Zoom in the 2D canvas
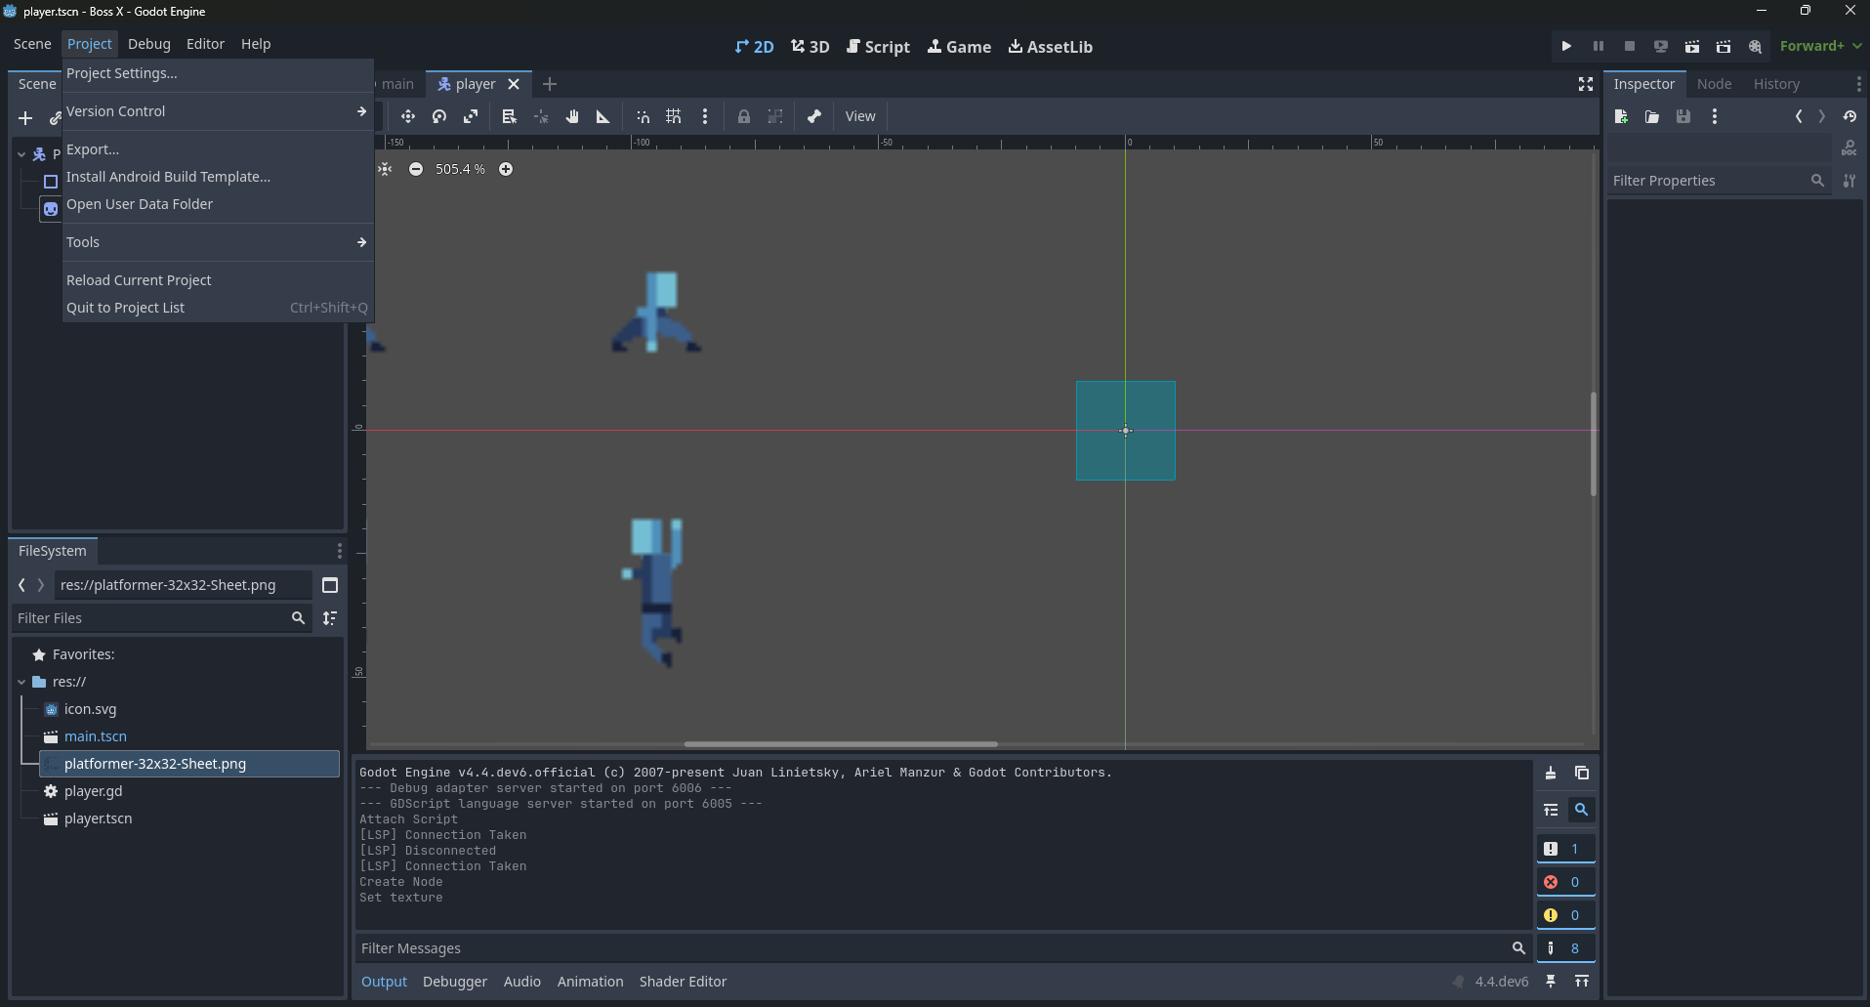The width and height of the screenshot is (1870, 1007). point(506,169)
